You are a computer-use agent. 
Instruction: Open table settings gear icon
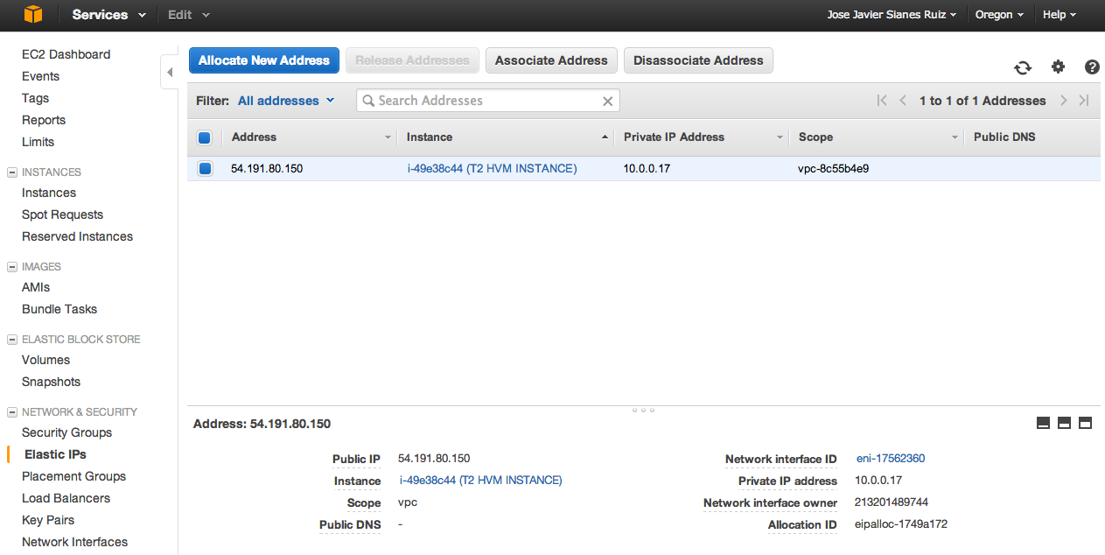(x=1058, y=67)
